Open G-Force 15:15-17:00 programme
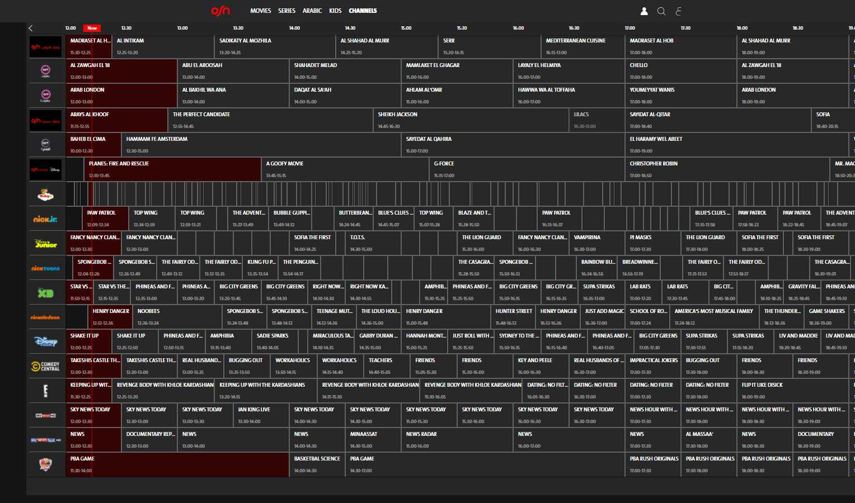 (x=527, y=170)
